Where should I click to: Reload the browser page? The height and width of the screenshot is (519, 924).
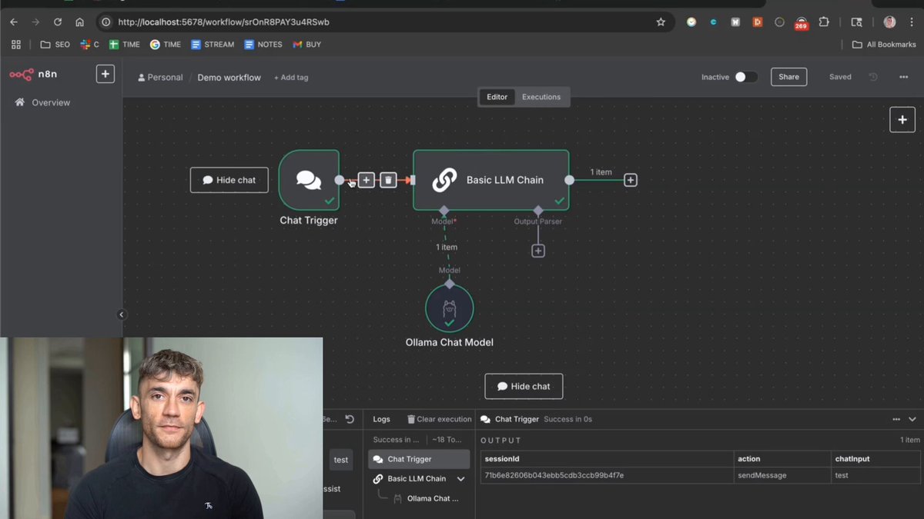pyautogui.click(x=58, y=22)
